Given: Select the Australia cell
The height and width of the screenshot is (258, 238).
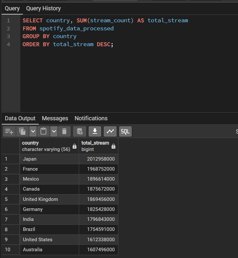Looking at the screenshot, I should (x=49, y=250).
